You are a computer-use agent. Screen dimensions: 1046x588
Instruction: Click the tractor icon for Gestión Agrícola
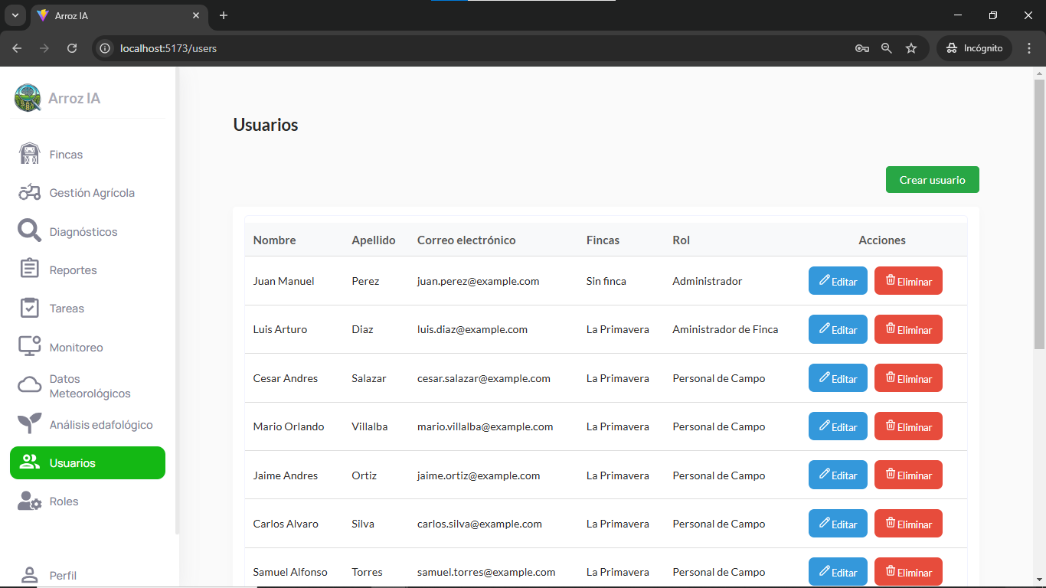(x=30, y=192)
